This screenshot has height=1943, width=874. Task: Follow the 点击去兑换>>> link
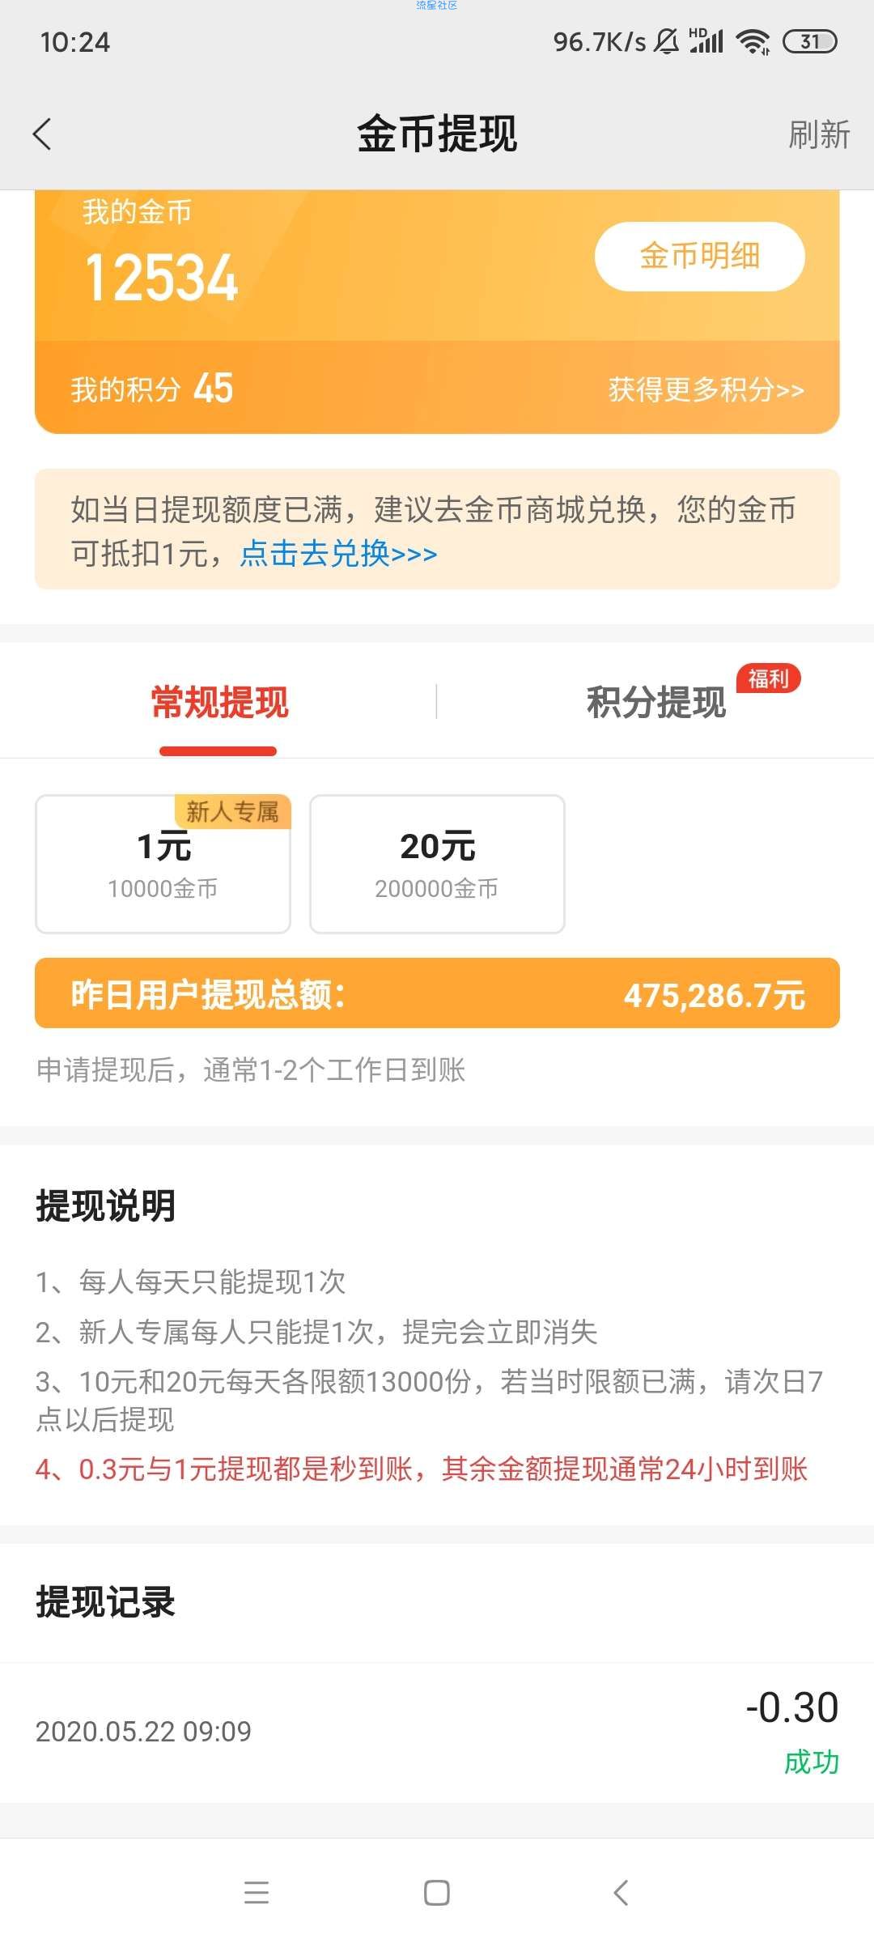[338, 554]
